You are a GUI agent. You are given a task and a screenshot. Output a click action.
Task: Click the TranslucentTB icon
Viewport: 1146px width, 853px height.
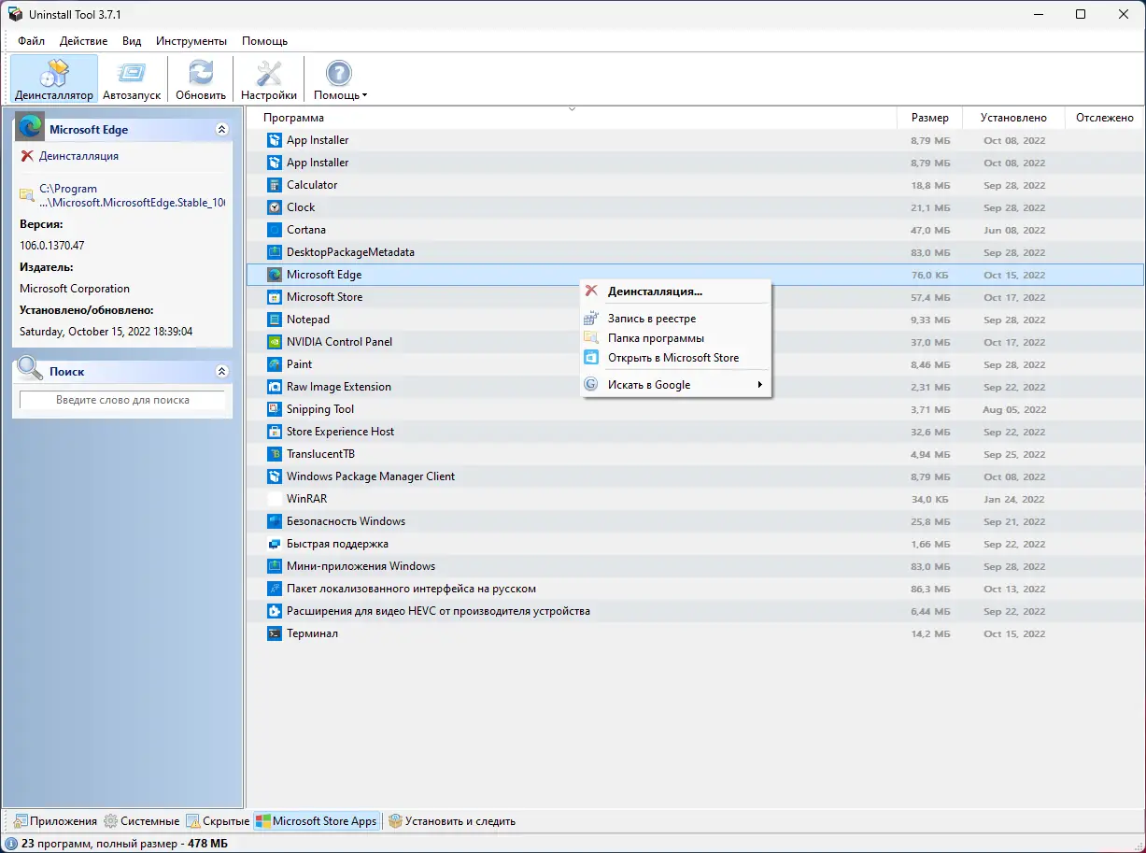[274, 454]
